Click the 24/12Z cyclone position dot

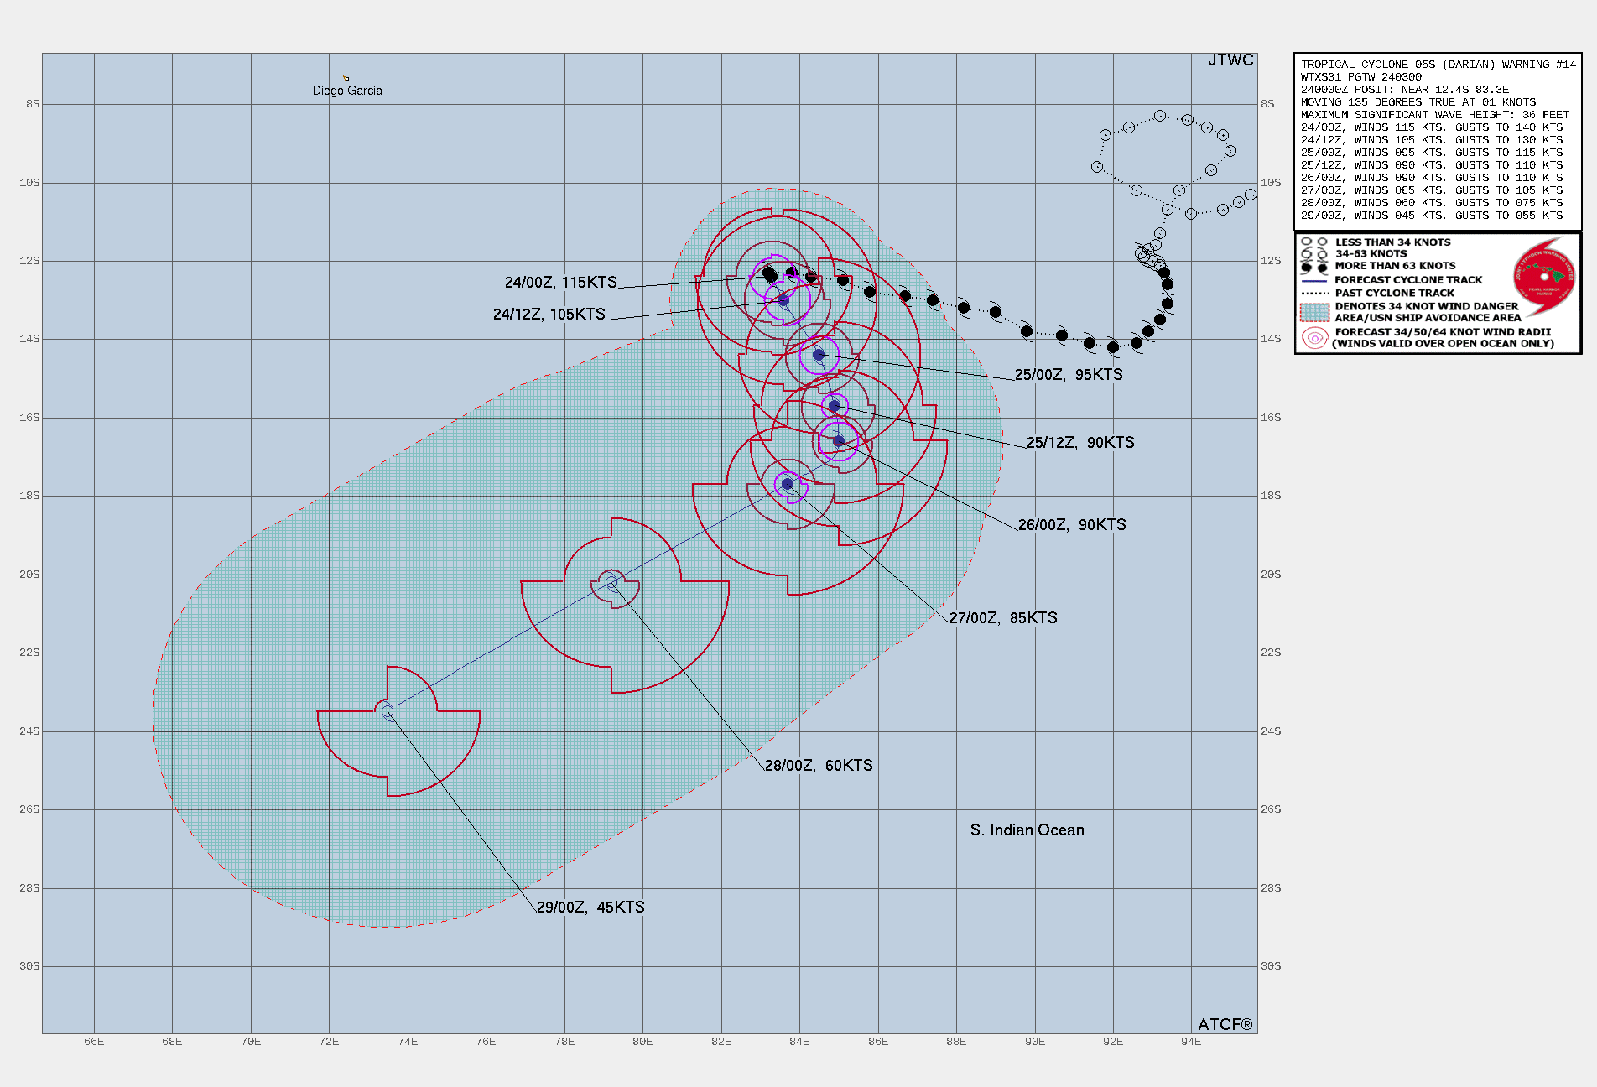point(783,299)
